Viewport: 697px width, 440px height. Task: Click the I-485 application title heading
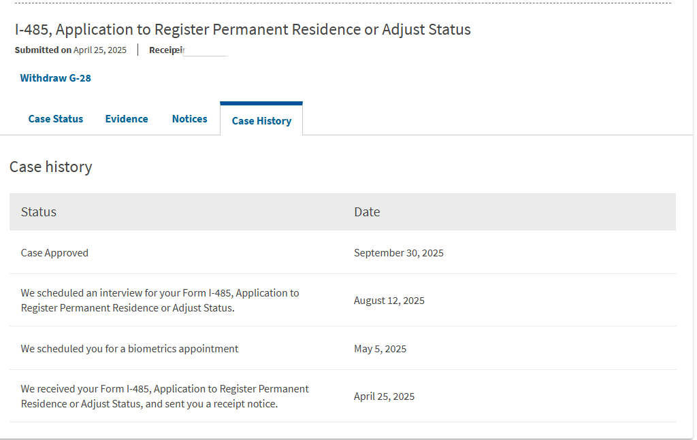(x=242, y=30)
